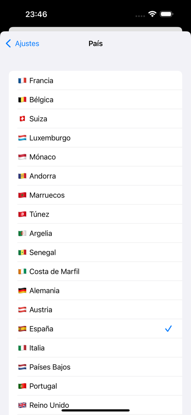Pick Marruecos in the list
191x415 pixels.
tap(95, 195)
